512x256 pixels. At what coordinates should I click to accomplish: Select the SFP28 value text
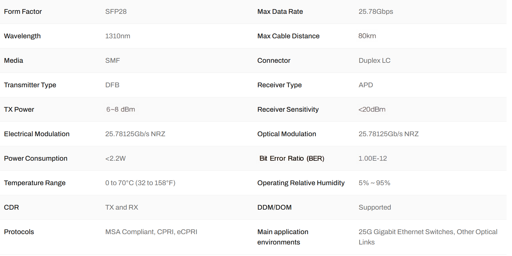click(x=116, y=12)
